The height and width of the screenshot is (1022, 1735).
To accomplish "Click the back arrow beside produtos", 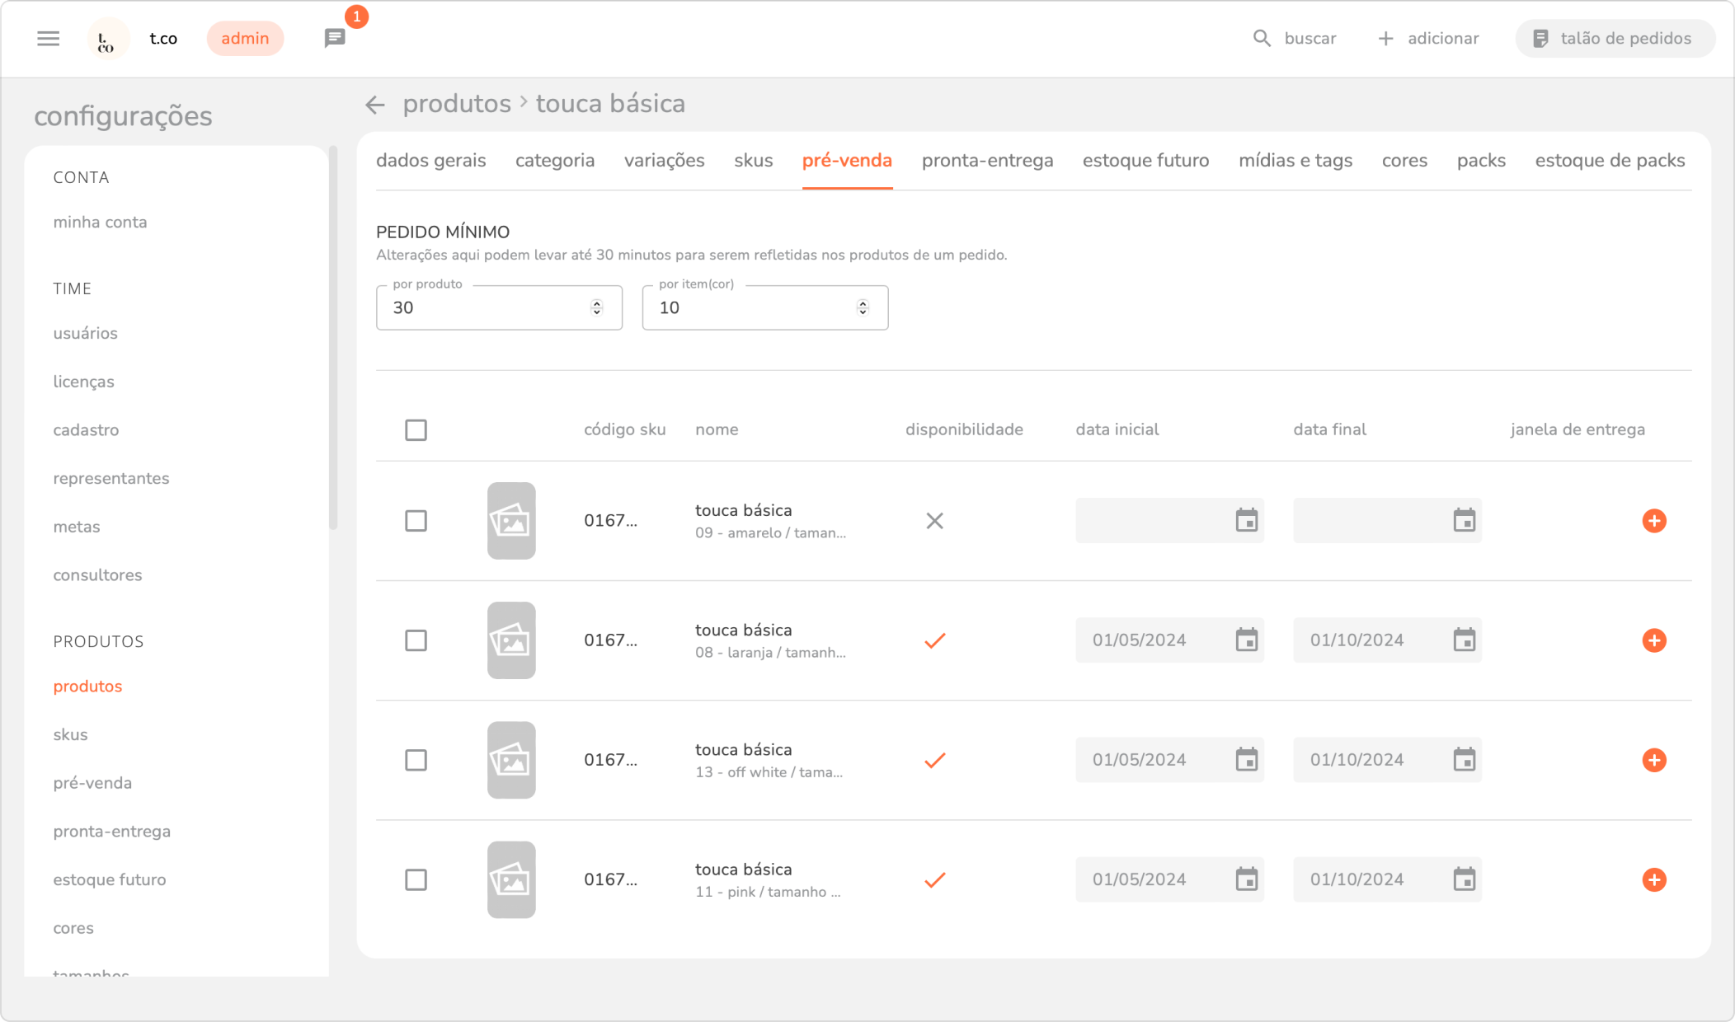I will tap(375, 105).
